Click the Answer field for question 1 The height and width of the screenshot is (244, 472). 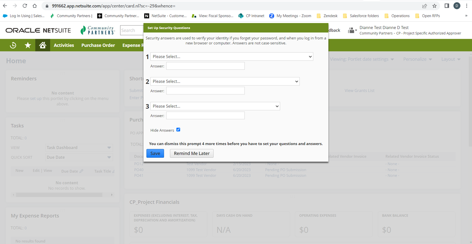click(x=205, y=66)
